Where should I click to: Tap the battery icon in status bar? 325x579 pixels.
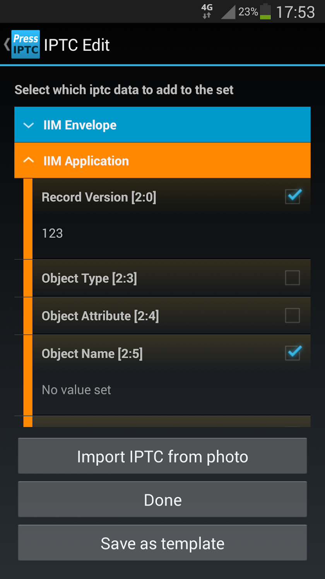(x=265, y=12)
